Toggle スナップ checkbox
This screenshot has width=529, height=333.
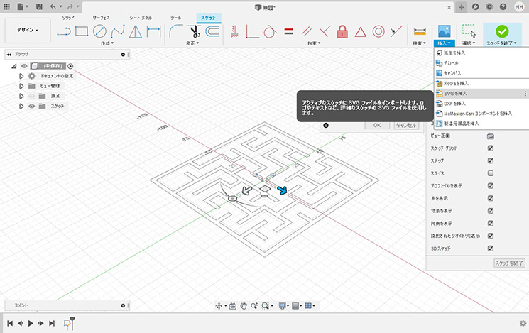[x=491, y=160]
